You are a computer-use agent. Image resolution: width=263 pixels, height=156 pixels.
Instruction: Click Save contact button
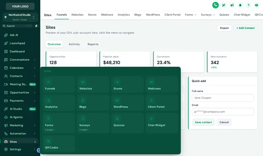(x=203, y=122)
